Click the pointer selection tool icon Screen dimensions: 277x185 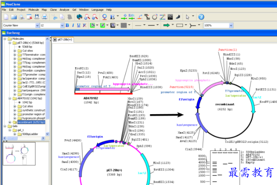pyautogui.click(x=187, y=17)
